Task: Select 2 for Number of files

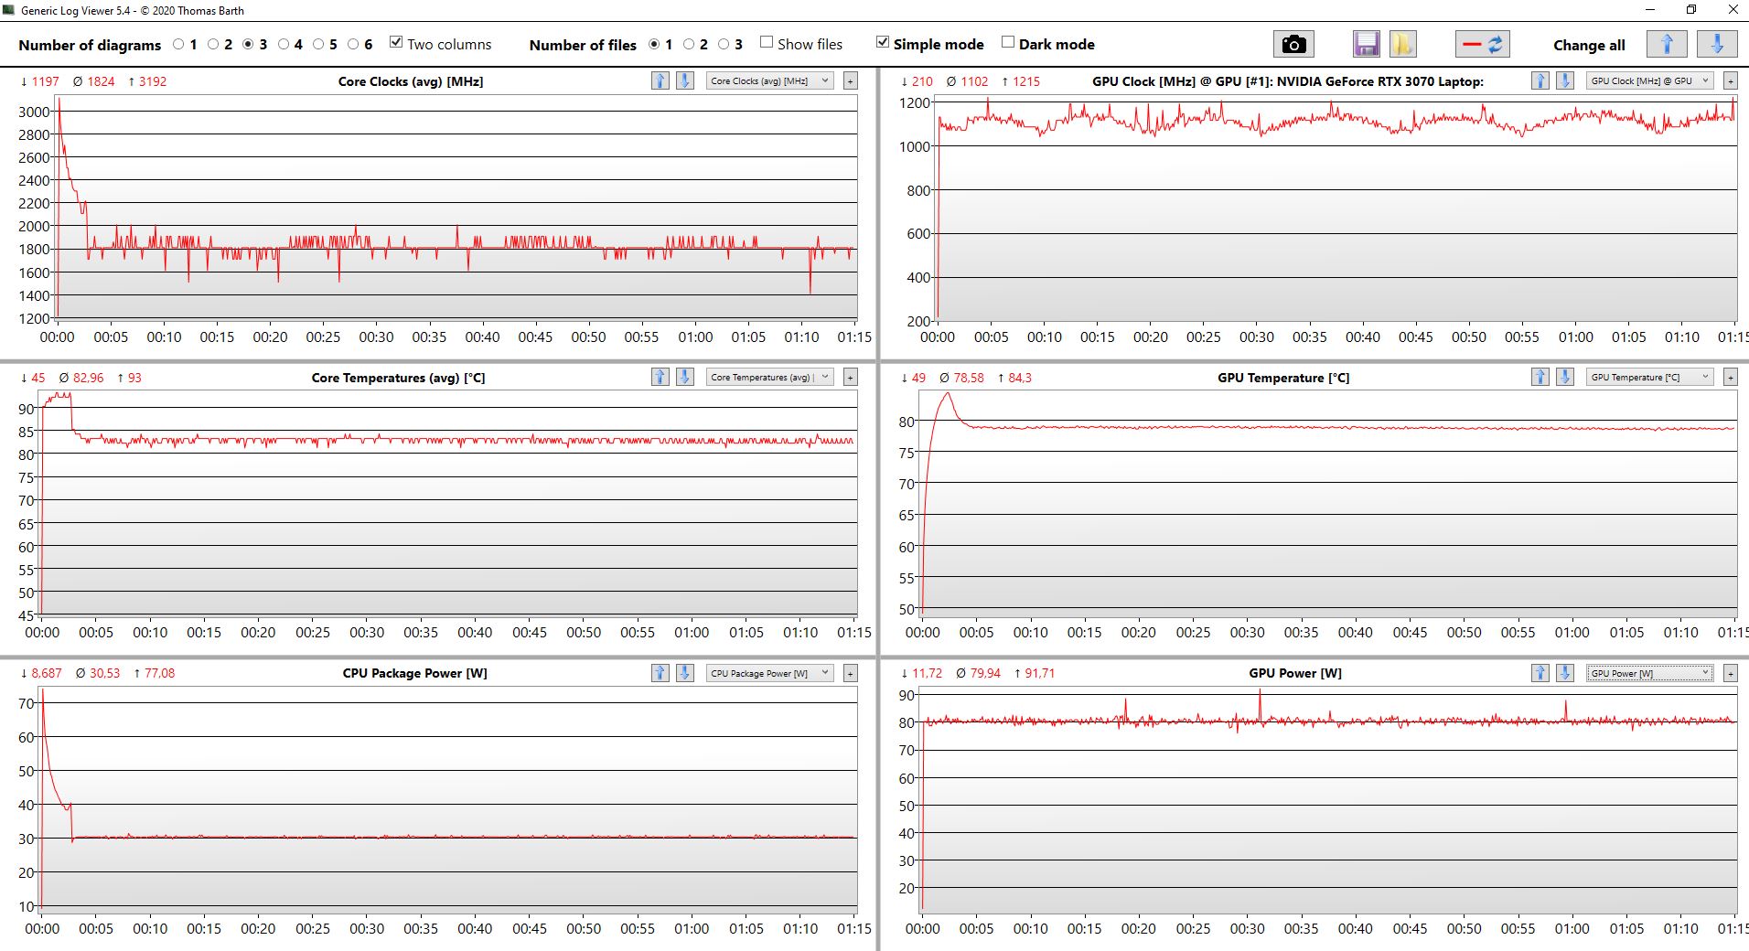Action: (x=689, y=44)
